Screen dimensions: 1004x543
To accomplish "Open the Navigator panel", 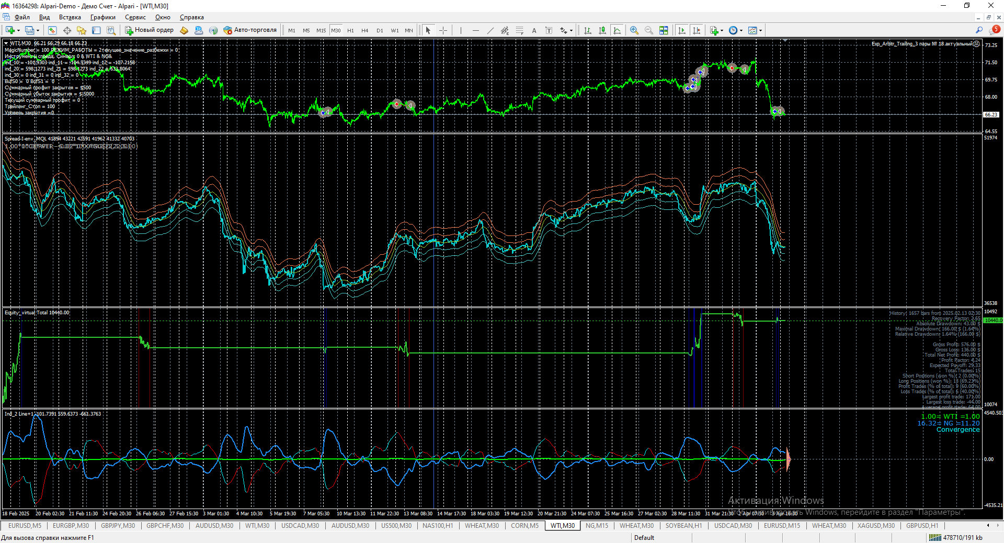I will click(x=82, y=30).
